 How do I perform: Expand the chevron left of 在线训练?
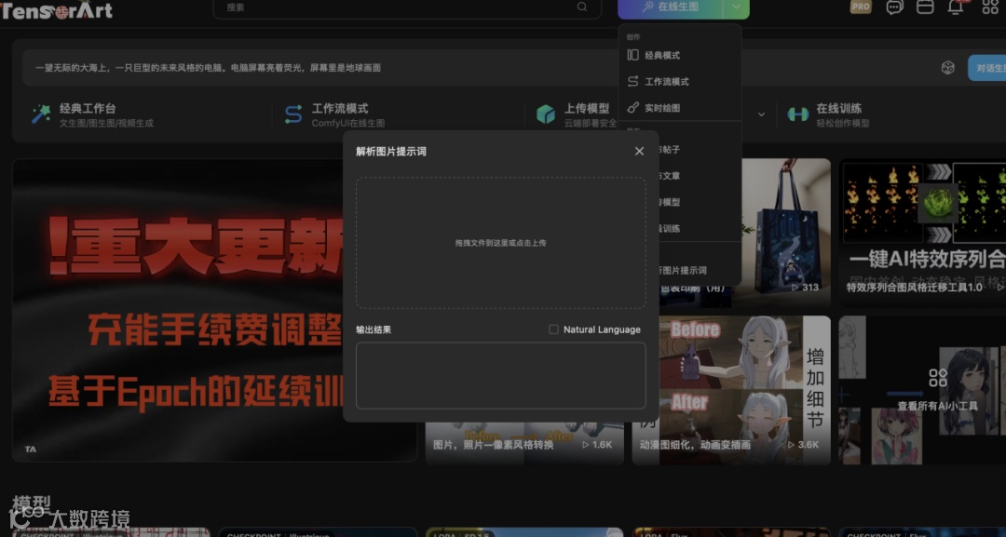761,114
